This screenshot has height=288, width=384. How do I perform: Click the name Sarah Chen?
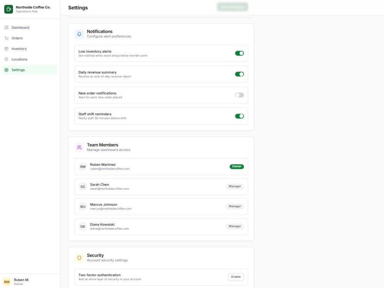99,185
